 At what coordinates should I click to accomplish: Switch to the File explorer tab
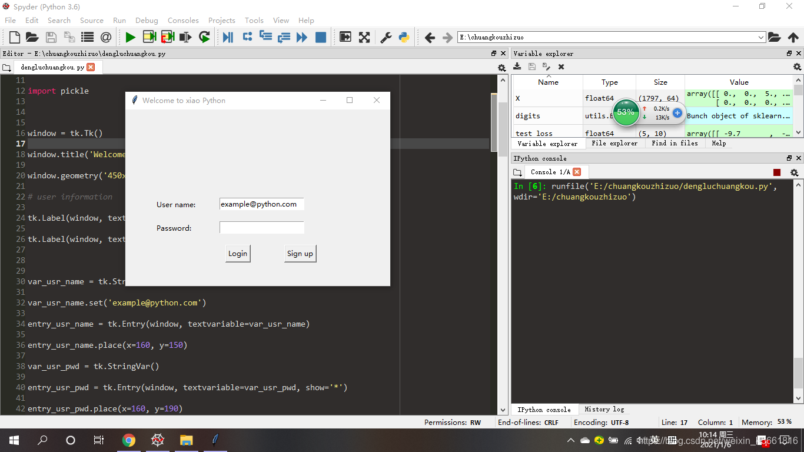(x=614, y=143)
